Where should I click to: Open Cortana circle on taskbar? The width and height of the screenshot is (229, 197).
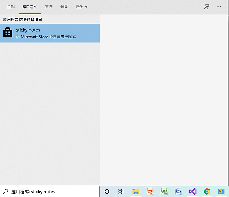pyautogui.click(x=107, y=191)
